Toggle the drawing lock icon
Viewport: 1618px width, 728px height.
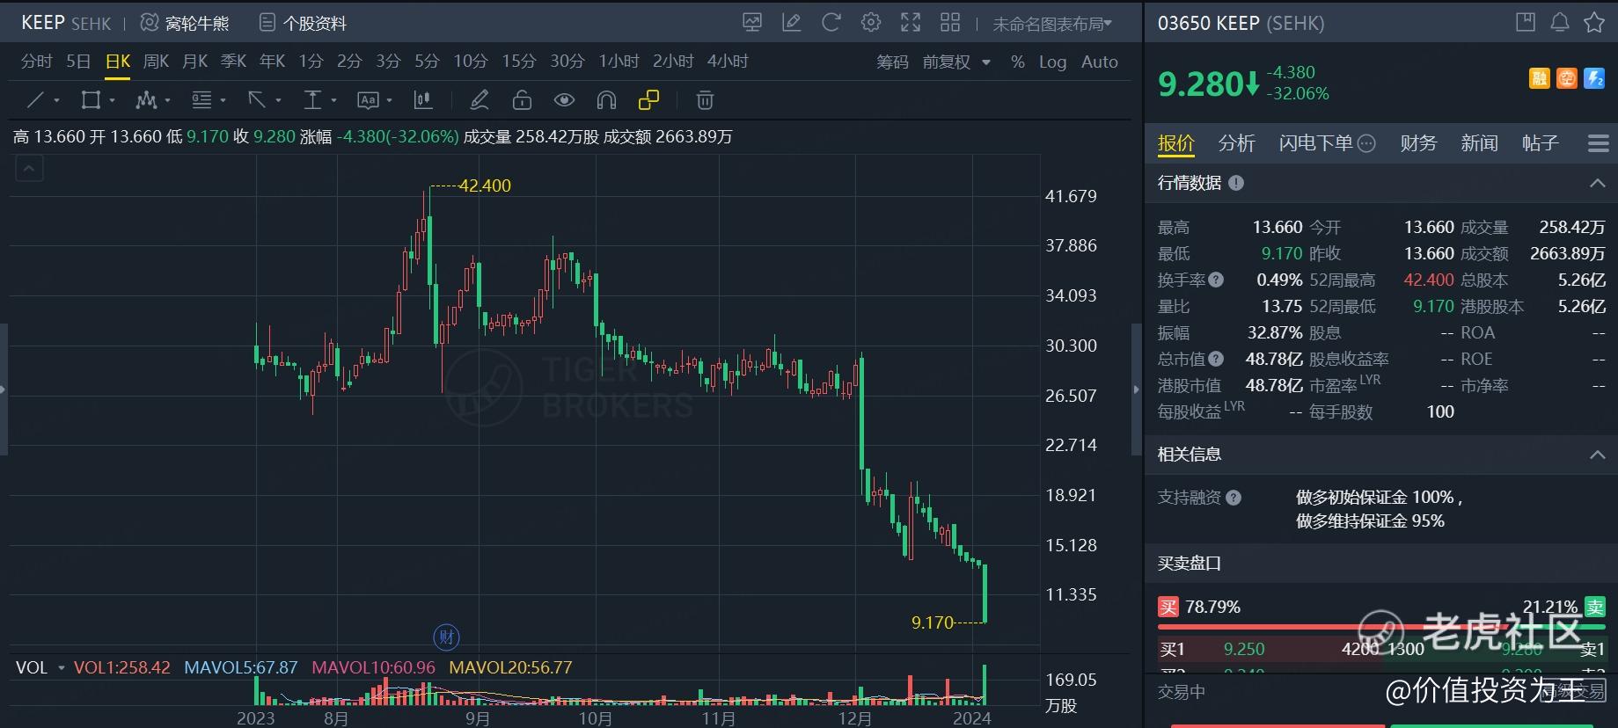tap(522, 100)
